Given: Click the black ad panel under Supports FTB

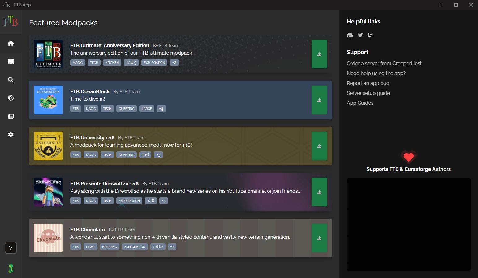Looking at the screenshot, I should pyautogui.click(x=409, y=224).
